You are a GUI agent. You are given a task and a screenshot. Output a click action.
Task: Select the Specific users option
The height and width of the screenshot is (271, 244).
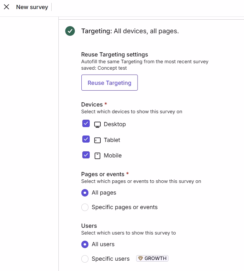tap(85, 259)
